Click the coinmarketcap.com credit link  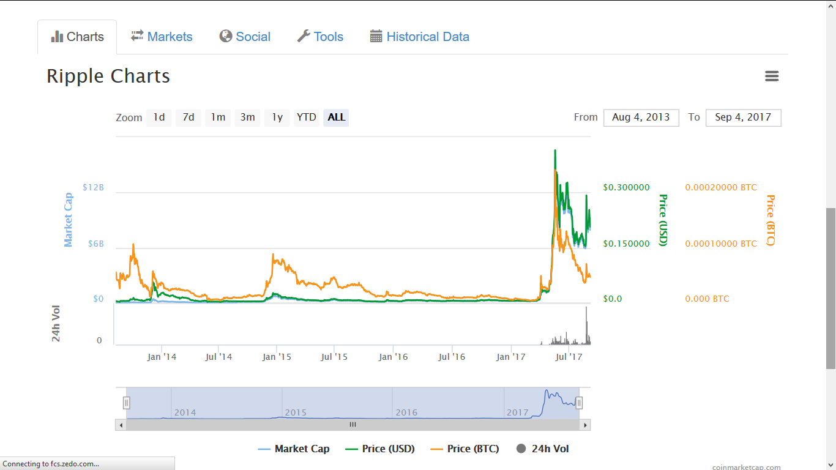[x=746, y=467]
